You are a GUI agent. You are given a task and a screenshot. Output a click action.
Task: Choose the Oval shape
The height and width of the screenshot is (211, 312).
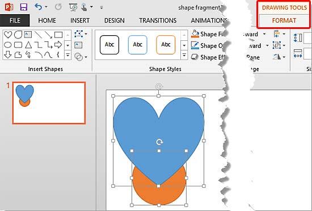coord(8,45)
